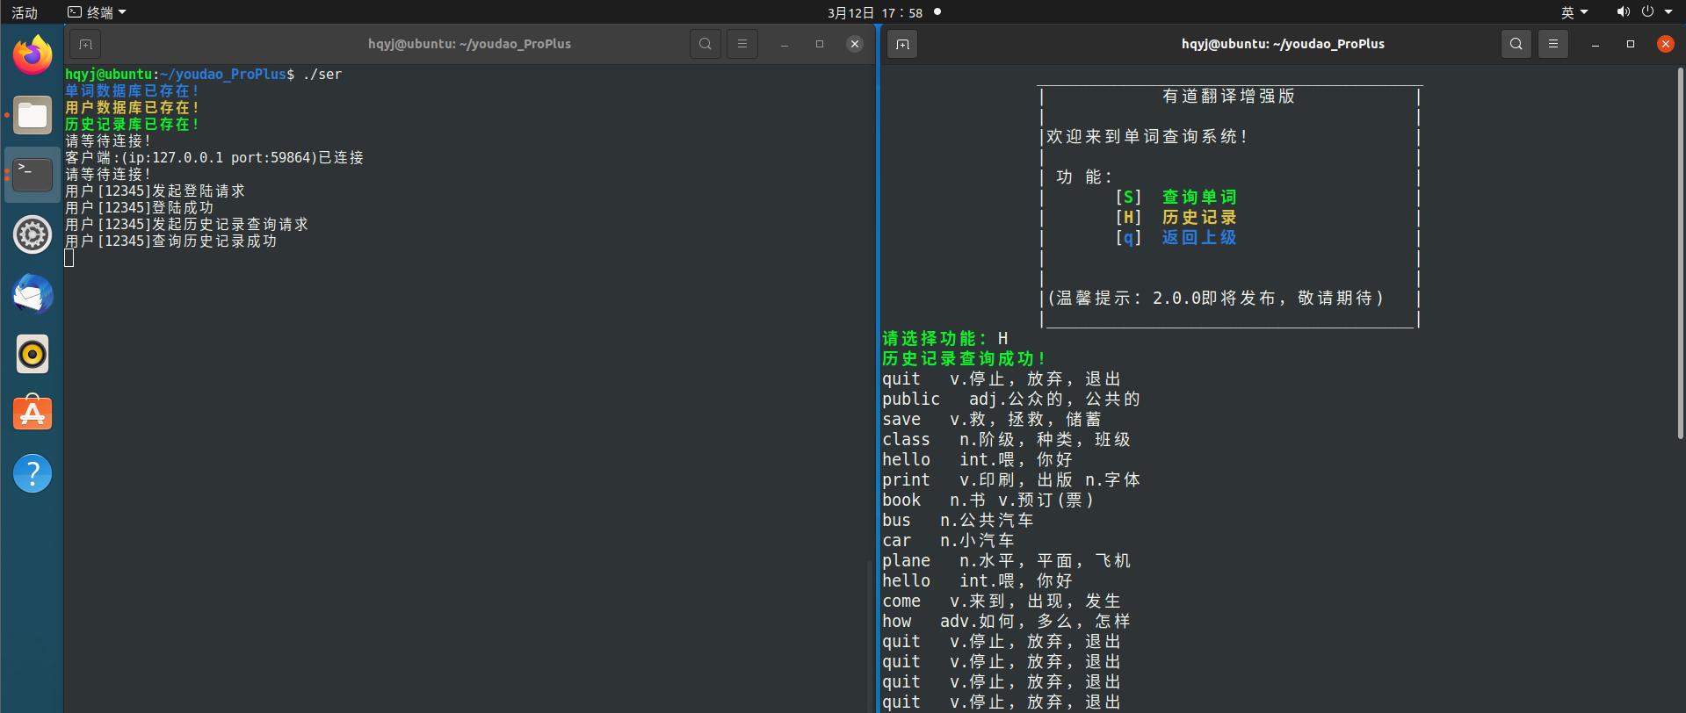Click the 历史记录库已存在 line
The width and height of the screenshot is (1686, 713).
point(133,124)
